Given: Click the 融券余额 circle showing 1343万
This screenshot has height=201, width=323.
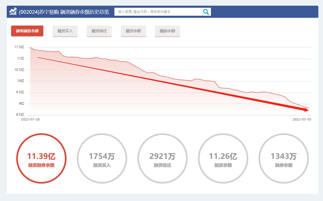Looking at the screenshot, I should click(283, 158).
